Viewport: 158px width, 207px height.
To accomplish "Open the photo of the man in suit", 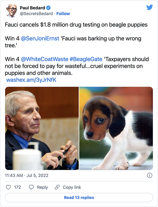I will tap(42, 128).
